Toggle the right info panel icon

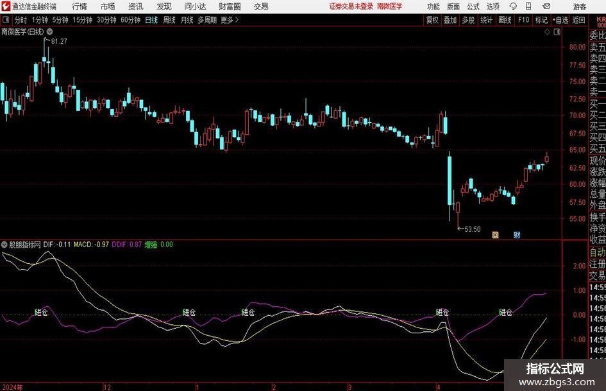[x=557, y=32]
